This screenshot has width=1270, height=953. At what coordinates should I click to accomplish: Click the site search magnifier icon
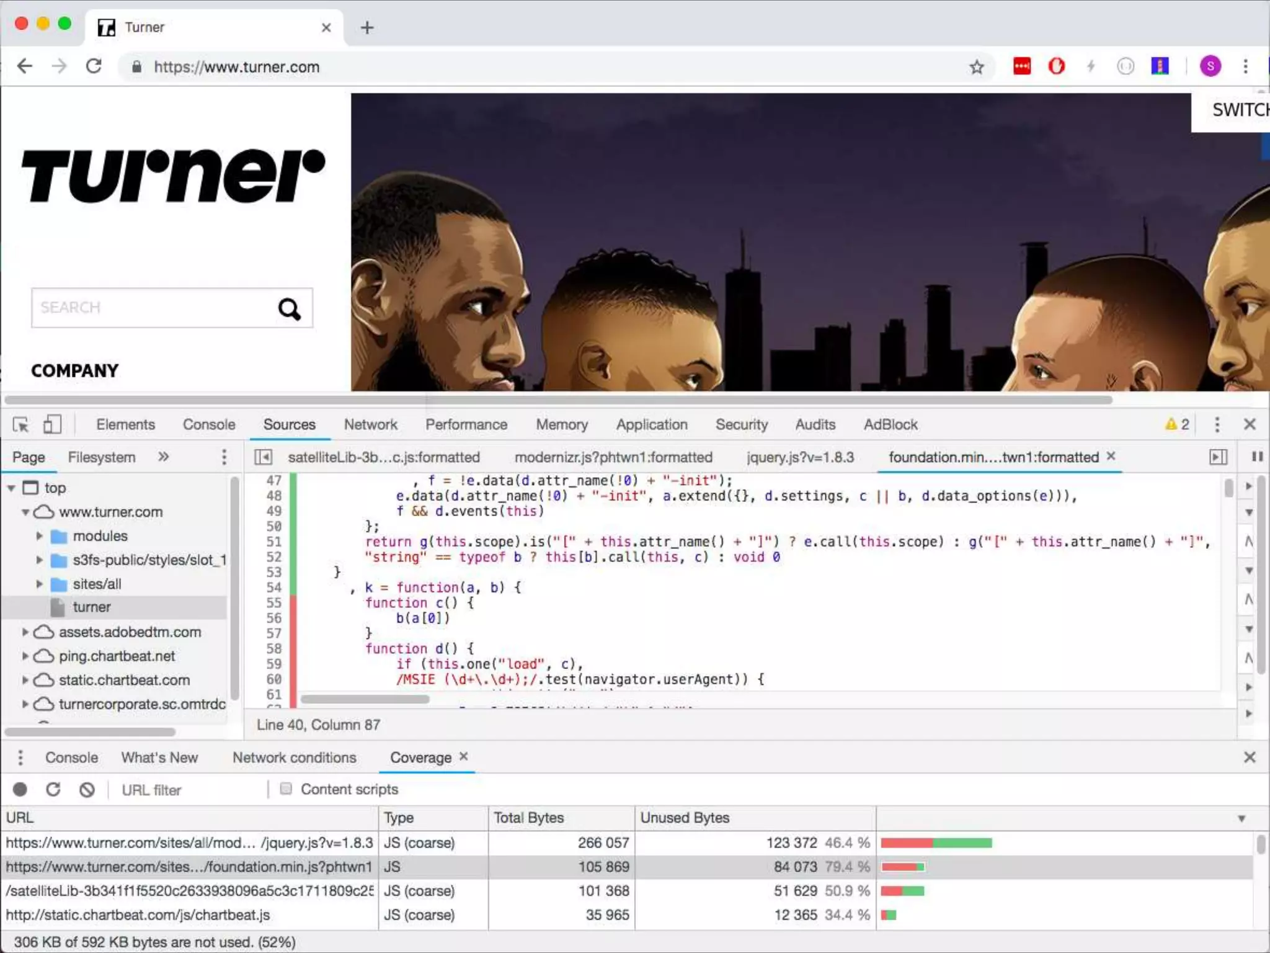289,308
